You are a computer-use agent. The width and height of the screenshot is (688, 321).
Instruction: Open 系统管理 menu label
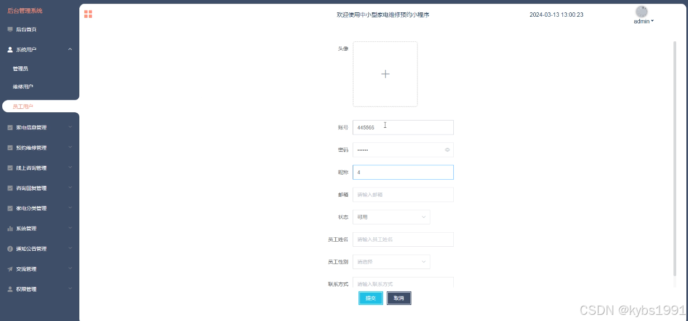pyautogui.click(x=26, y=228)
